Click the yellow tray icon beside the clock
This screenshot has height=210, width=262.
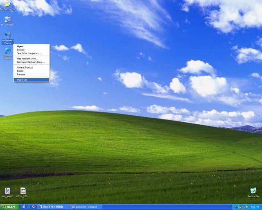click(247, 207)
